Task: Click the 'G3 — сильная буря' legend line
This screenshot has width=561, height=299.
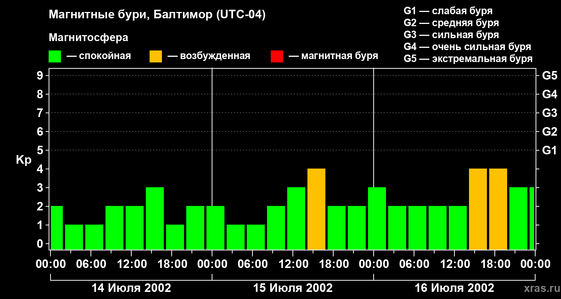Action: click(x=451, y=35)
